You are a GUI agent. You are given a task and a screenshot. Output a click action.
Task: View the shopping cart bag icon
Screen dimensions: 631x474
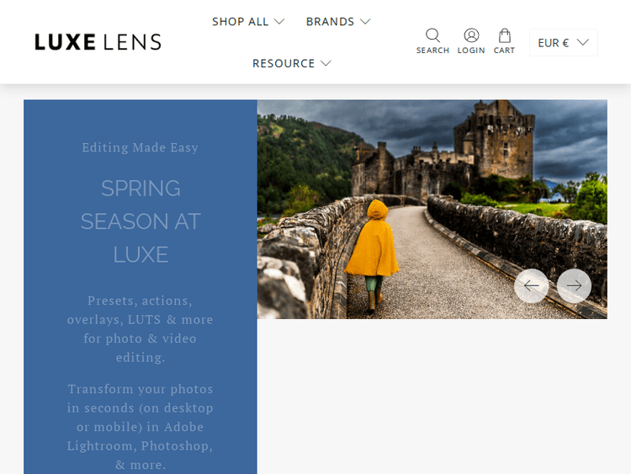505,35
